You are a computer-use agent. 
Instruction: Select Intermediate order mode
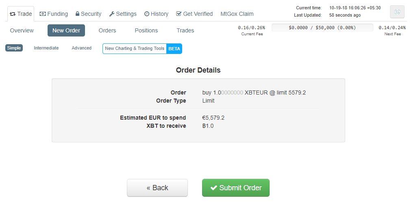[46, 48]
